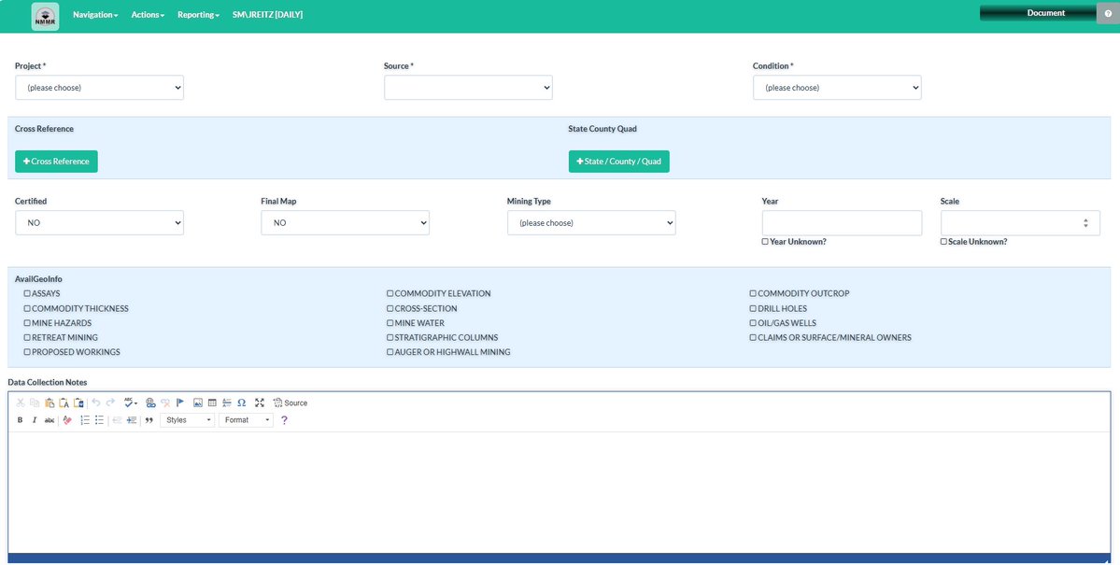The height and width of the screenshot is (565, 1120).
Task: Click the remove format eraser icon
Action: pos(67,420)
